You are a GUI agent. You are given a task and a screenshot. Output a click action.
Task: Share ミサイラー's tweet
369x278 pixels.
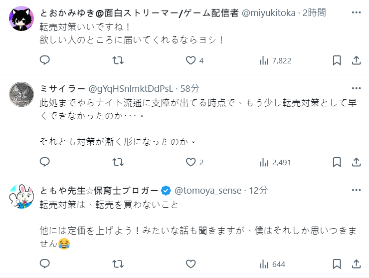click(x=356, y=162)
